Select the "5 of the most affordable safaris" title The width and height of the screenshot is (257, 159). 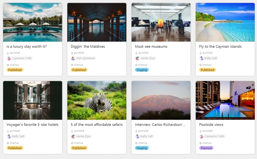[x=97, y=125]
